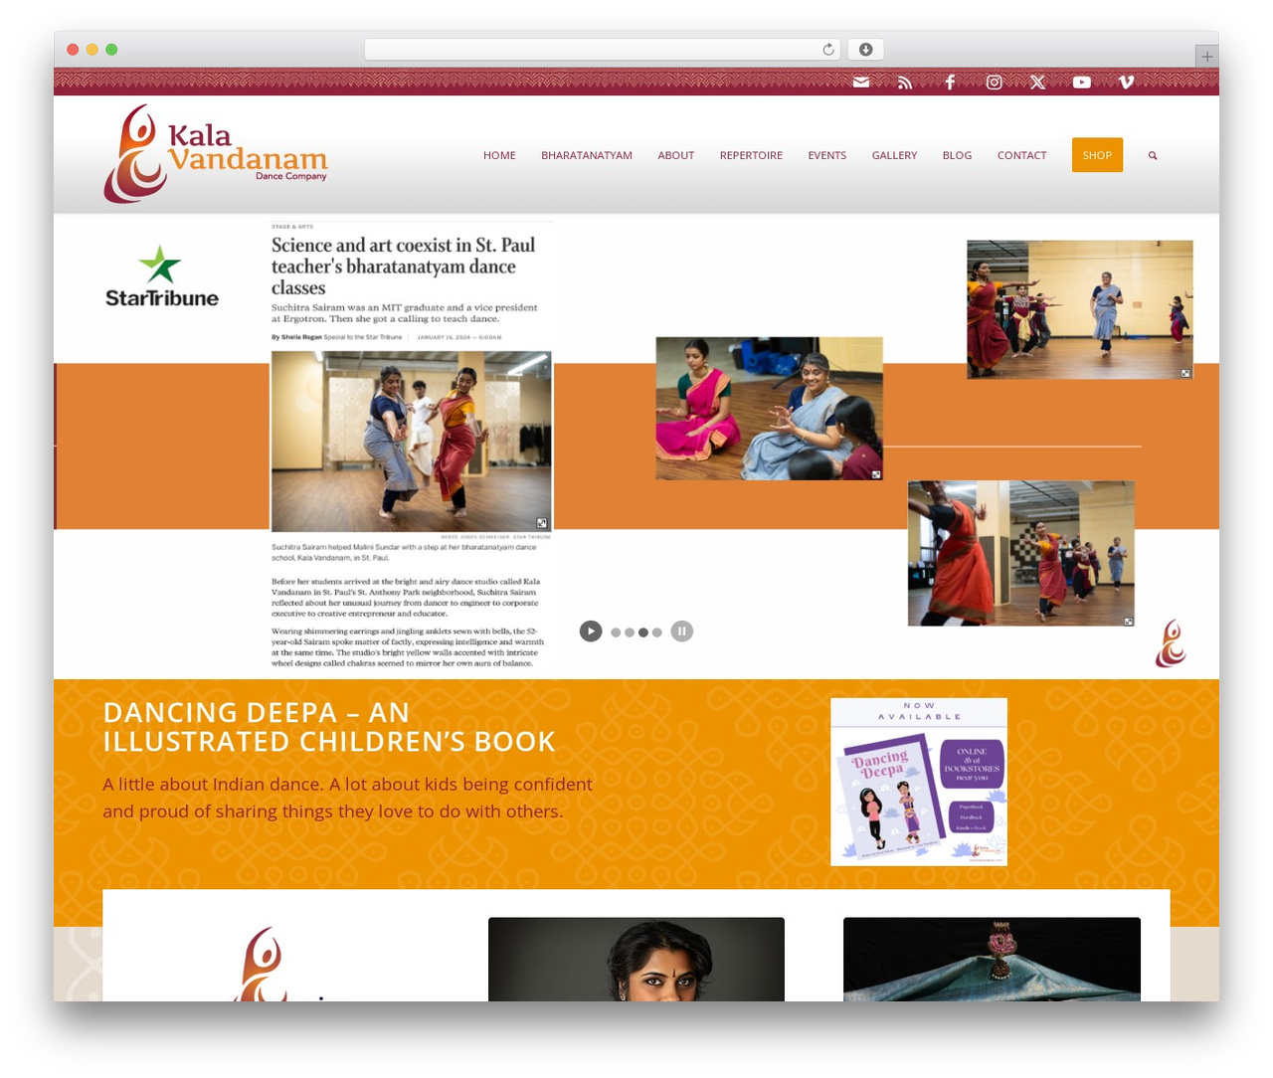The image size is (1273, 1078).
Task: Open the X (Twitter) icon
Action: pos(1037,83)
